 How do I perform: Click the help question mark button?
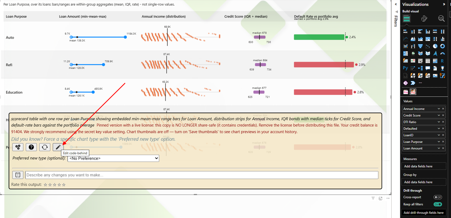(31, 147)
